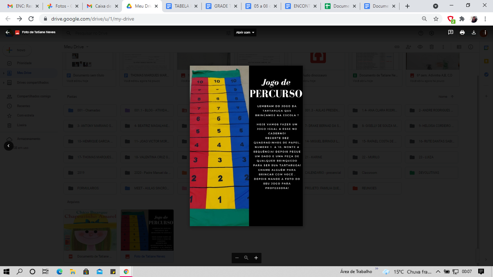493x277 pixels.
Task: Go to the previous file in preview
Action: [9, 146]
